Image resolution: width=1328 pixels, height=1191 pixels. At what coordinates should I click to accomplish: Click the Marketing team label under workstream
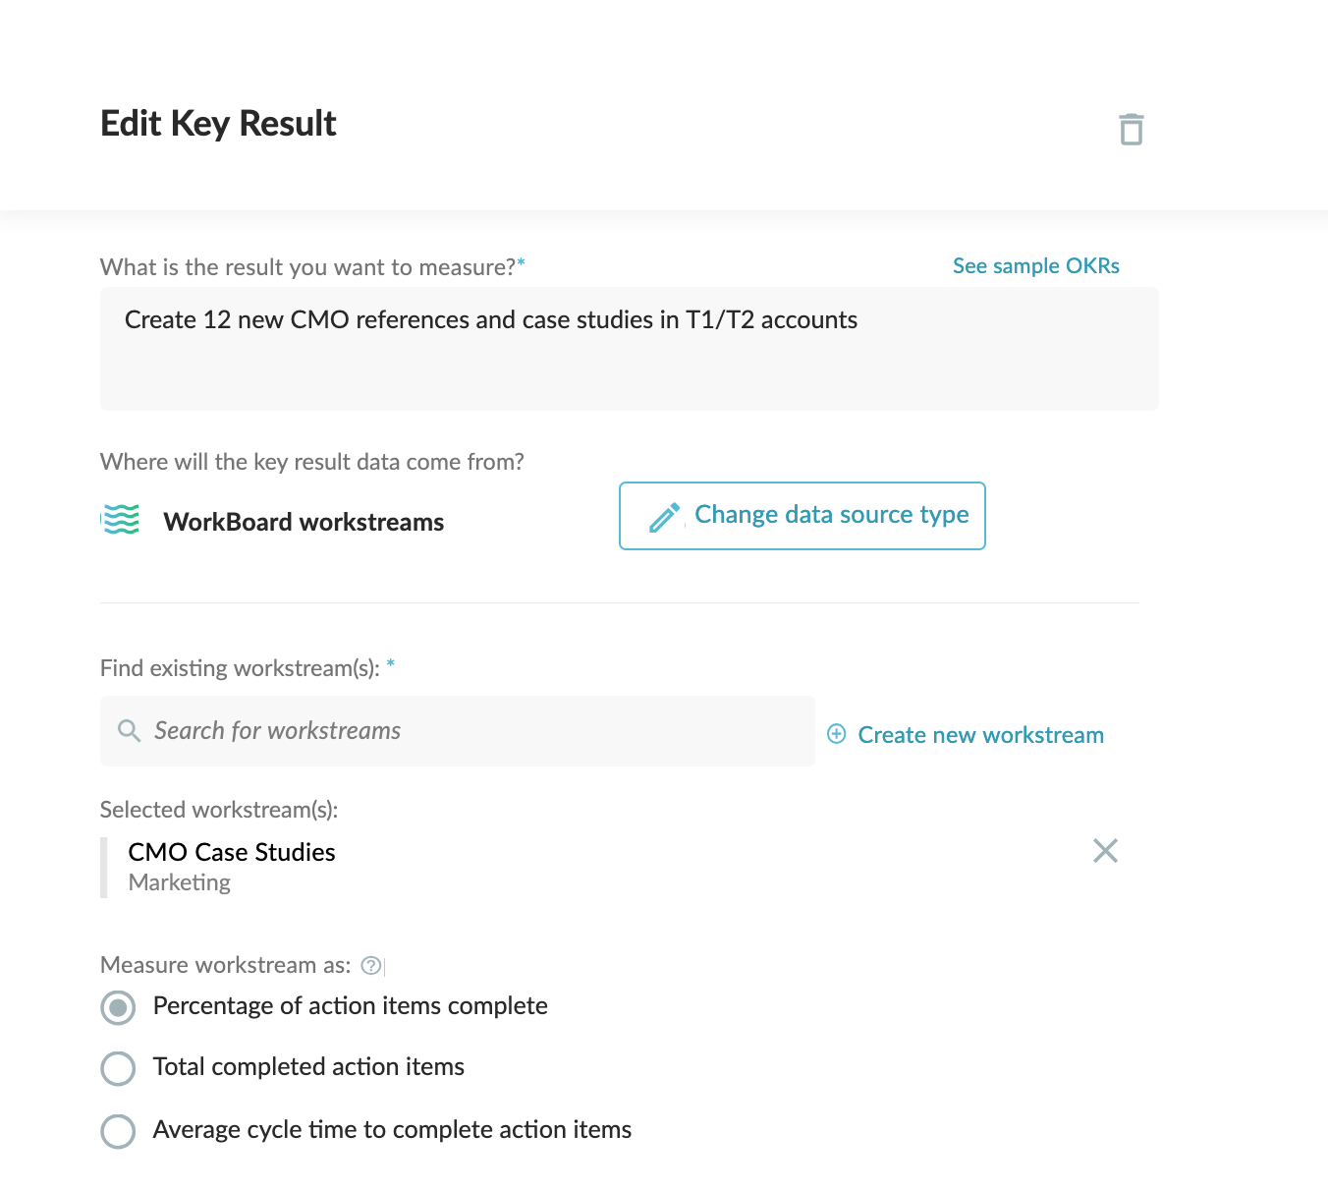pos(180,882)
